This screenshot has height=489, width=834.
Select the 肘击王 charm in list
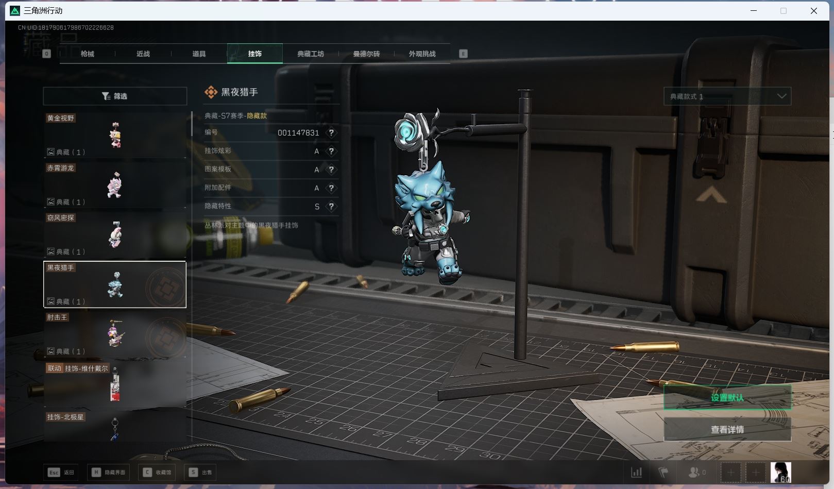tap(115, 334)
